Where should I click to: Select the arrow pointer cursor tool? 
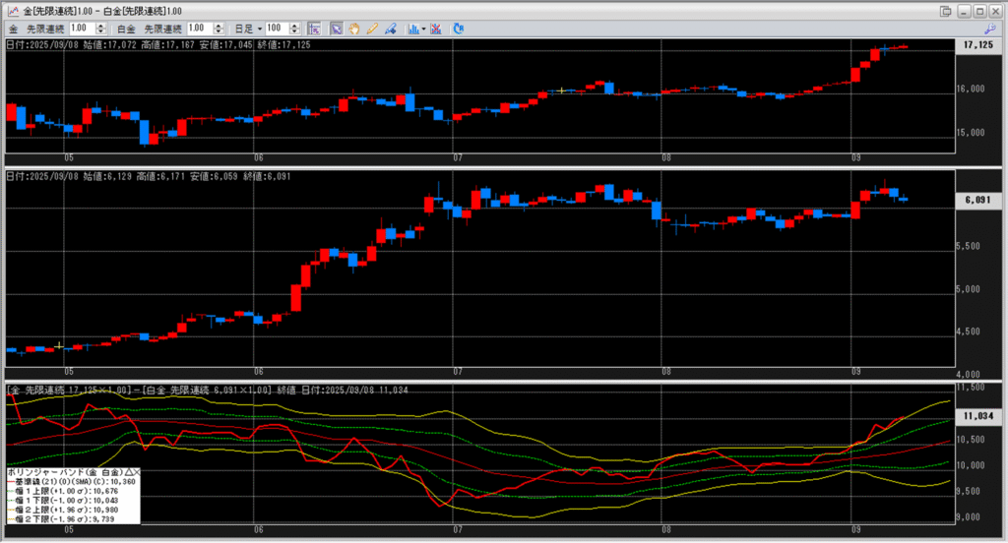(x=336, y=30)
